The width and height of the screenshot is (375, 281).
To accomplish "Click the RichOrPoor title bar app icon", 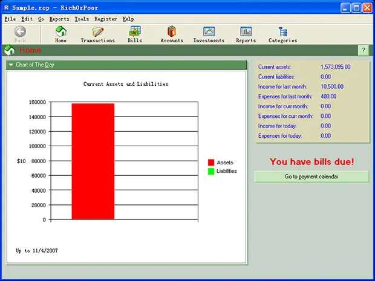I will [6, 8].
